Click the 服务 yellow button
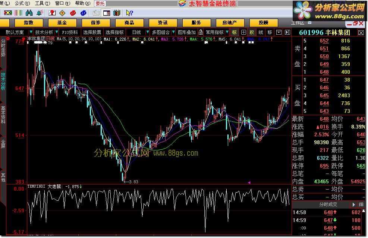This screenshot has height=238, width=368. 196,23
